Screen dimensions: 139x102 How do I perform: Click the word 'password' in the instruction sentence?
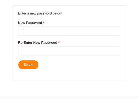44,13
